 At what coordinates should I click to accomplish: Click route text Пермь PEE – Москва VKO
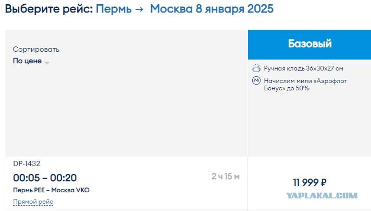pyautogui.click(x=52, y=190)
